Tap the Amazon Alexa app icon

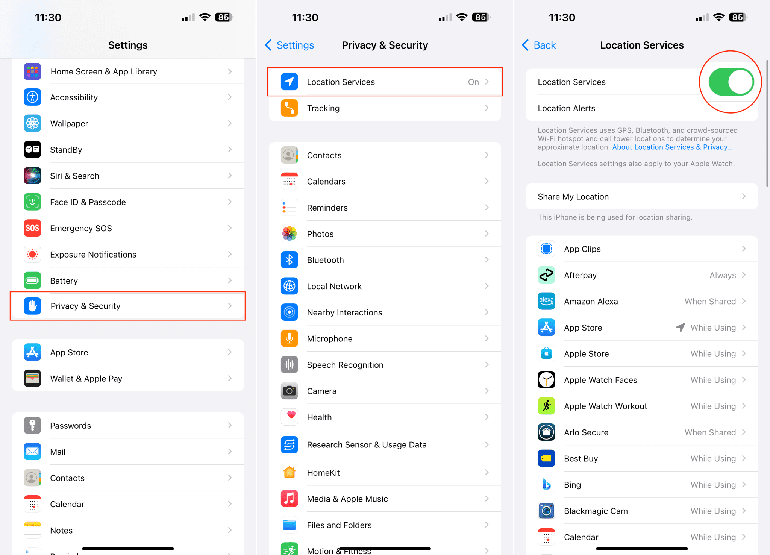coord(545,302)
